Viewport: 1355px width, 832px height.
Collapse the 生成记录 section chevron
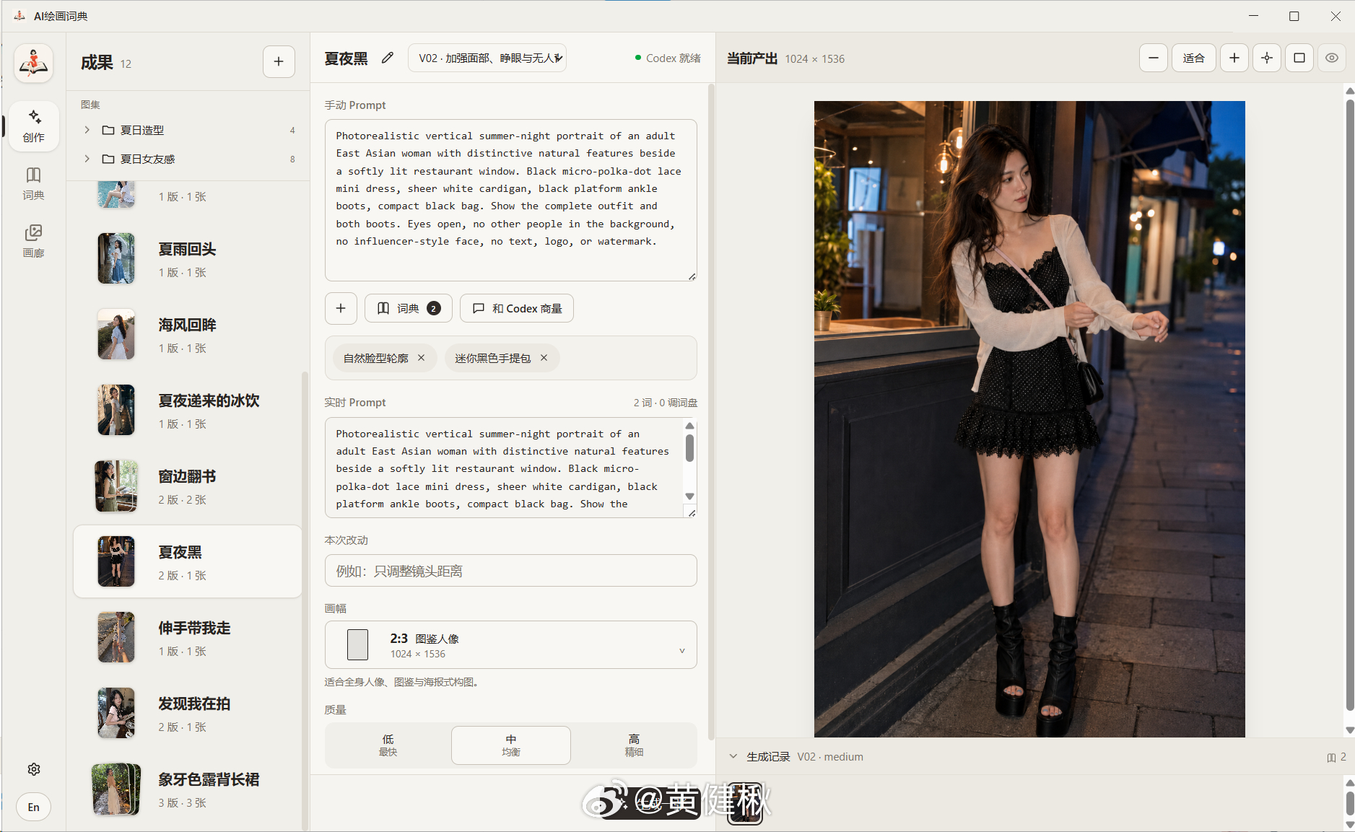coord(733,756)
